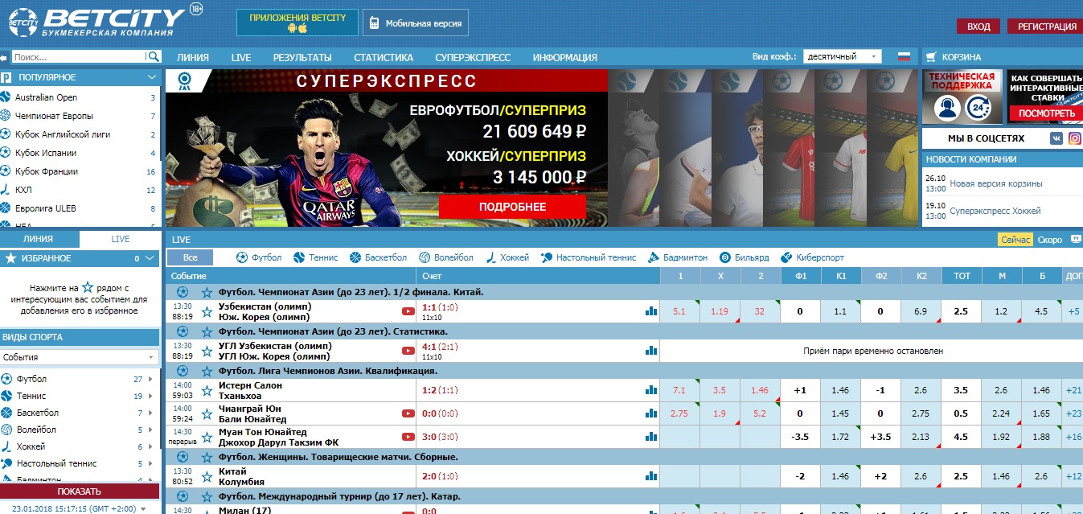Switch live view to Скоро
Screen dimensions: 1083x514
click(1050, 240)
